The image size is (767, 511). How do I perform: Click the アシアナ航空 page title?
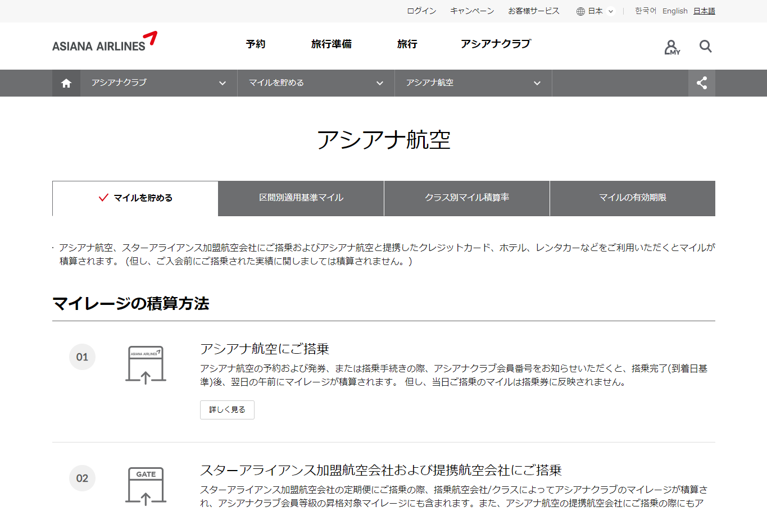point(384,139)
